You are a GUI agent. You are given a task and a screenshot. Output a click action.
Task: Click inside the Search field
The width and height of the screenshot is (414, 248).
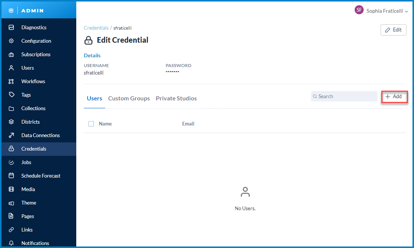[x=344, y=96]
